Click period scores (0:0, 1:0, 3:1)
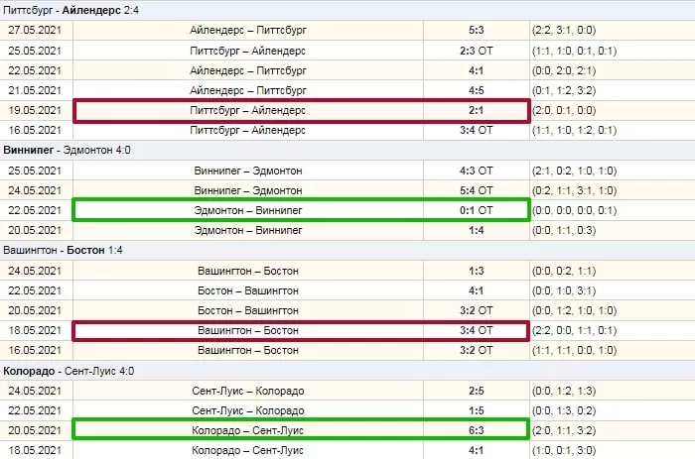 (x=564, y=290)
